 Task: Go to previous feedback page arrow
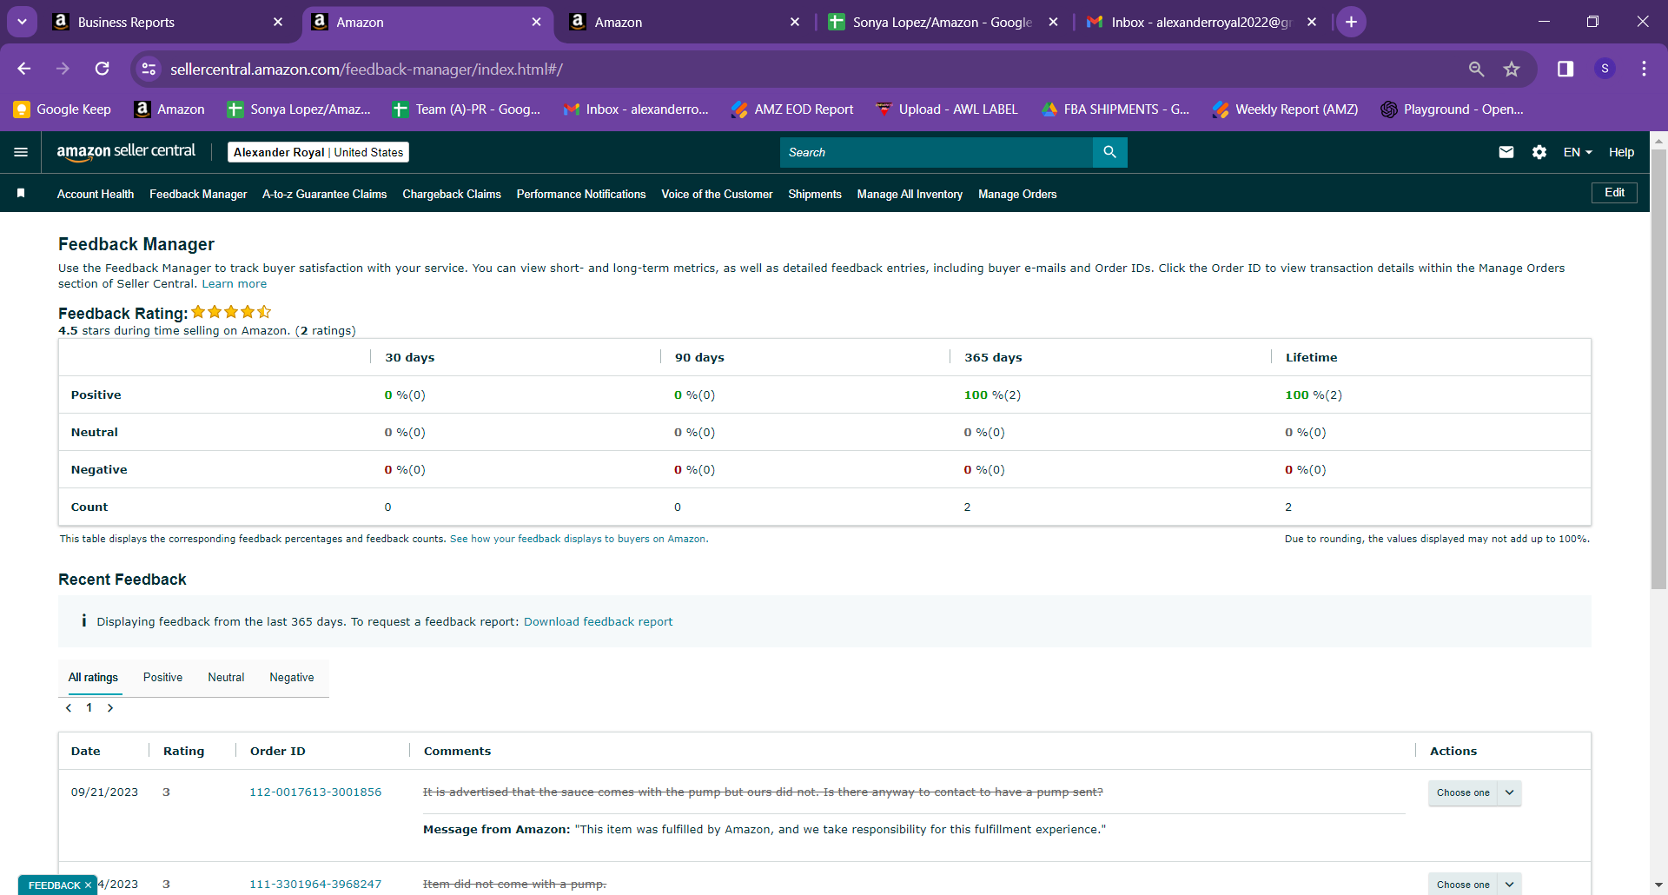click(69, 708)
